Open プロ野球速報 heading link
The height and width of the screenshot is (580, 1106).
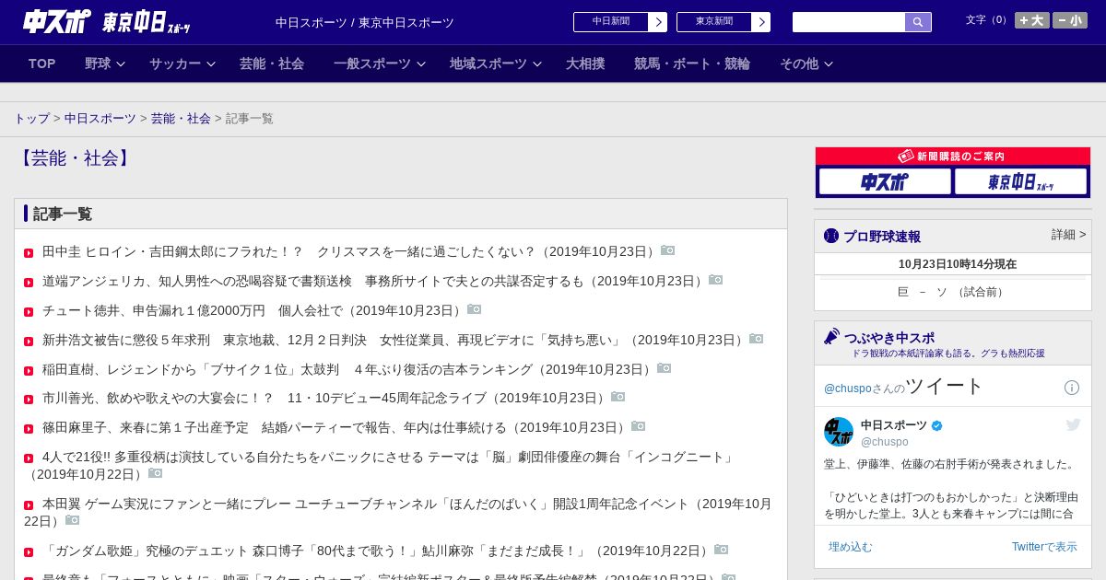pos(882,237)
